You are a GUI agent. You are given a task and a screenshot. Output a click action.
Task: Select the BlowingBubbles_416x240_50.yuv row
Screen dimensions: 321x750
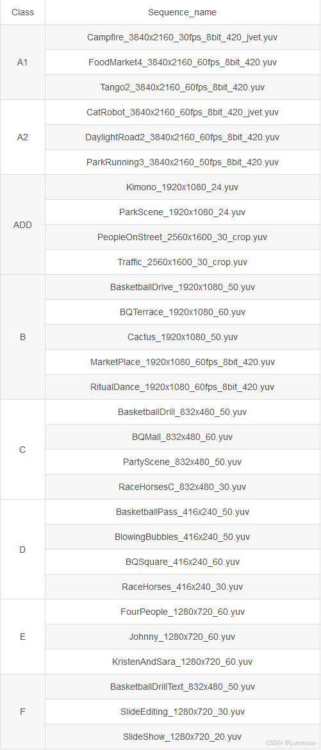click(182, 537)
